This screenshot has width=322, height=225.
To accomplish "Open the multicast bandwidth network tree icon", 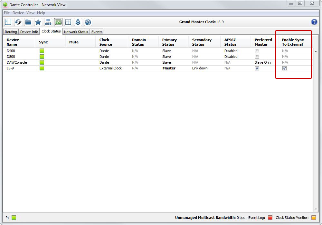I will tap(48, 22).
